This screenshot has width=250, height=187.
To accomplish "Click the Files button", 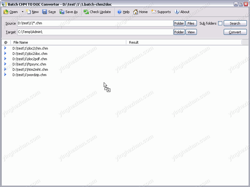I will click(x=191, y=23).
